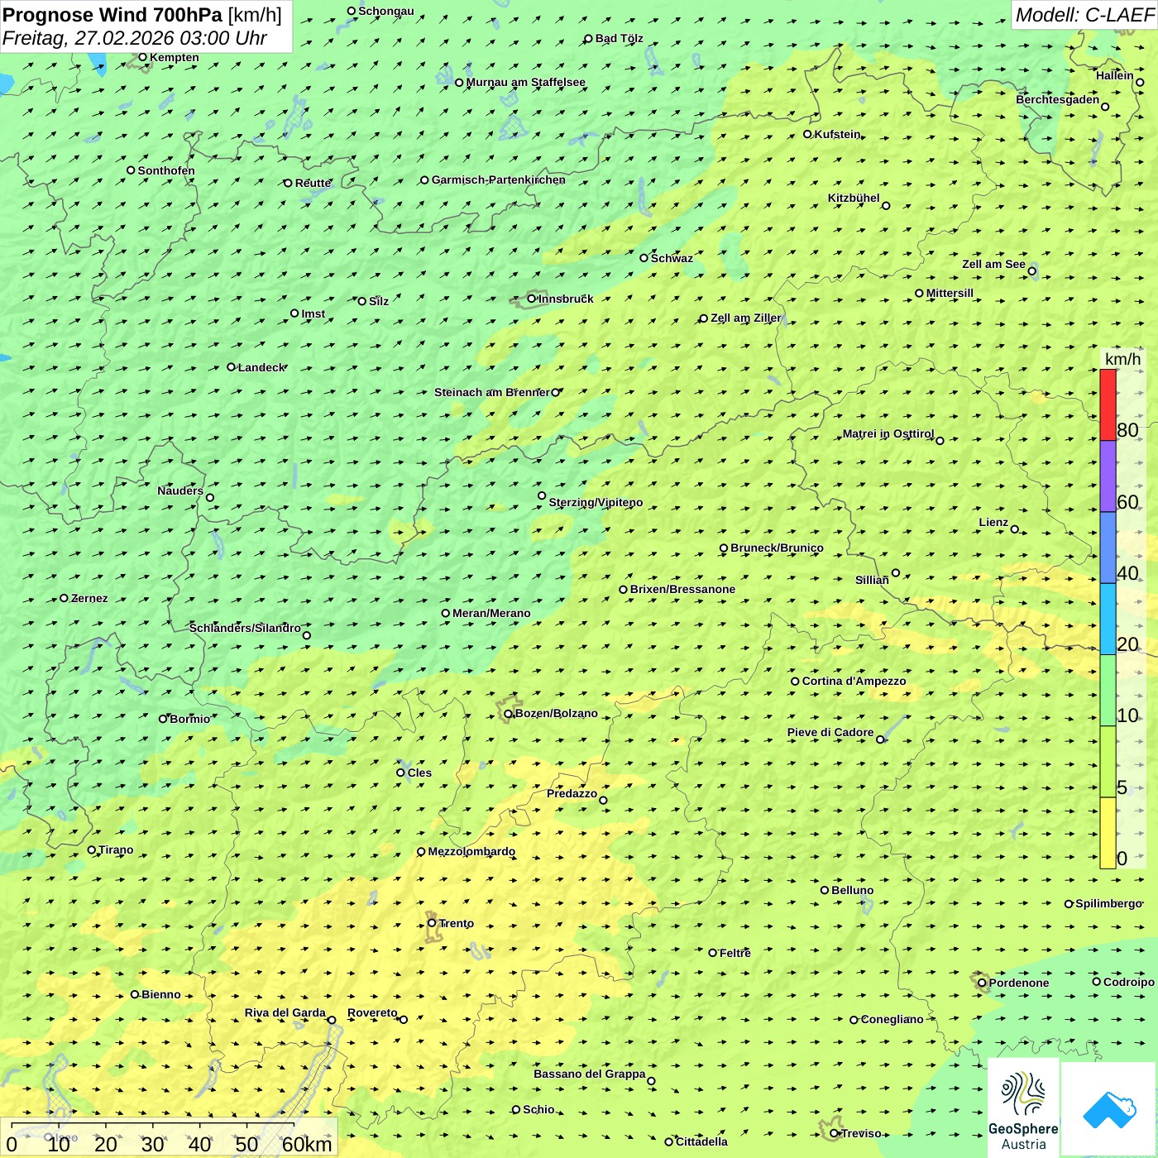Viewport: 1158px width, 1158px height.
Task: Click the Meran/Merano location circle
Action: tap(446, 613)
